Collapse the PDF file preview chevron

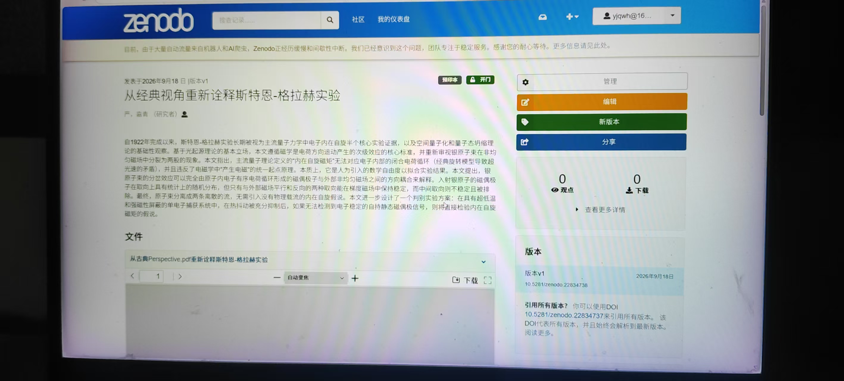(x=483, y=262)
